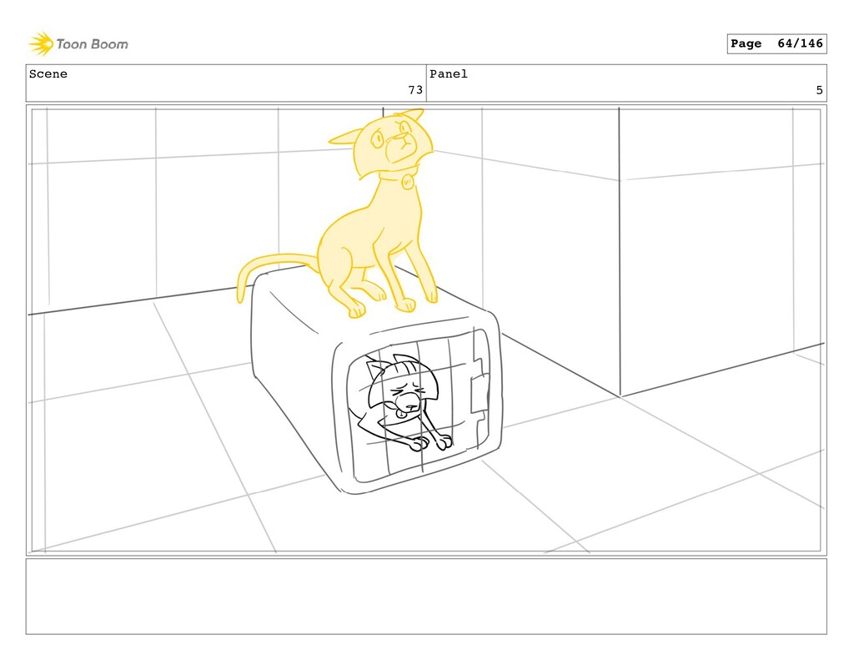Click the panel number "5"

(x=819, y=90)
